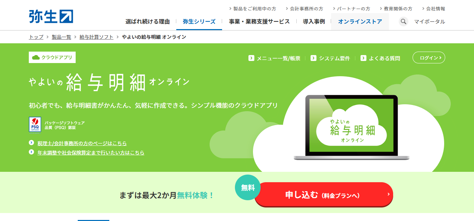This screenshot has height=221, width=474.
Task: Open the 弥生シリーズ navigation tab
Action: 199,21
